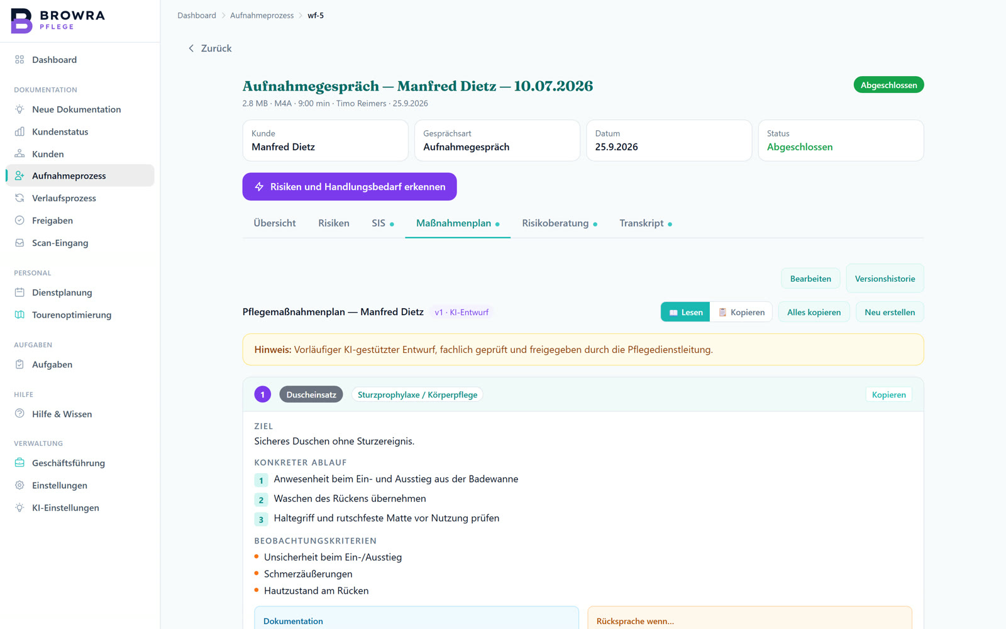Image resolution: width=1006 pixels, height=629 pixels.
Task: Click the Dienstplanung calendar icon
Action: pos(19,292)
